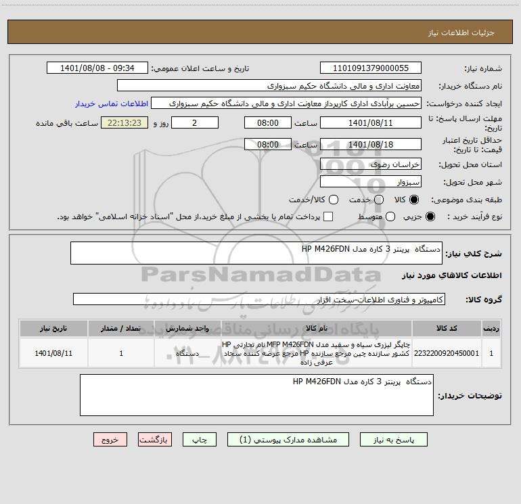
Task: Click the گروه کالا field کامپیوتر و فناوری اطلاعات
Action: pos(259,299)
